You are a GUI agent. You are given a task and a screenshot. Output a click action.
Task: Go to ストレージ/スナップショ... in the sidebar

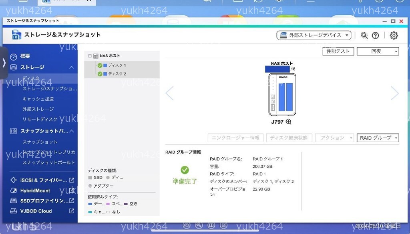pyautogui.click(x=49, y=89)
